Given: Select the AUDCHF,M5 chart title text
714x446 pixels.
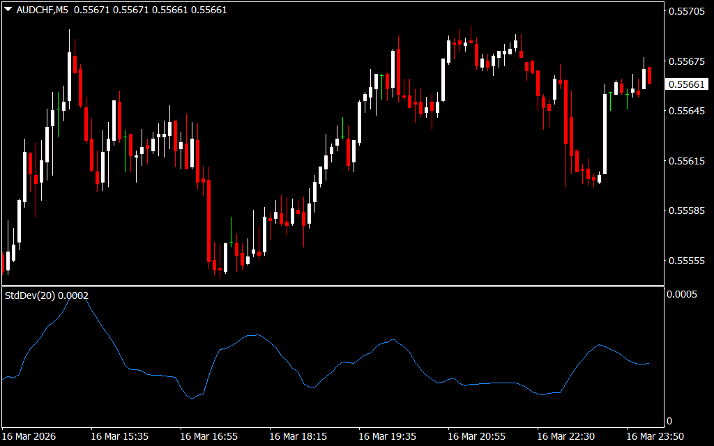Looking at the screenshot, I should tap(42, 10).
